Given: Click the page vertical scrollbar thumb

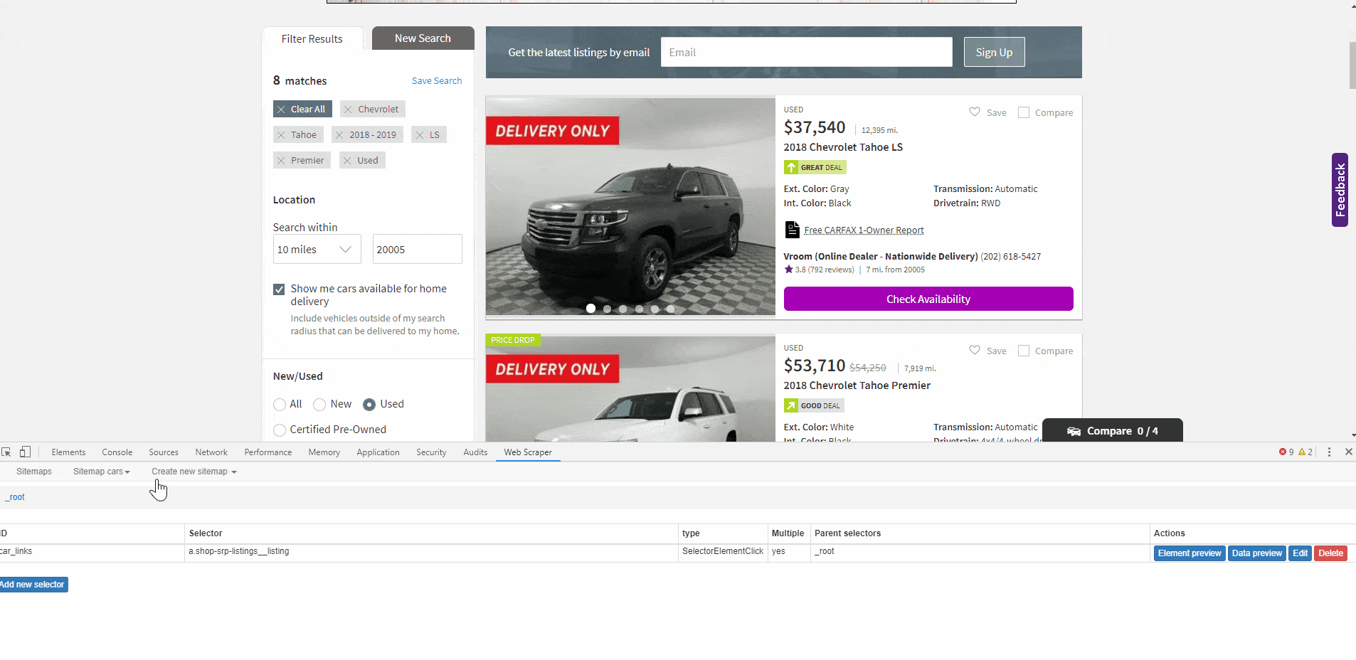Looking at the screenshot, I should (1352, 65).
